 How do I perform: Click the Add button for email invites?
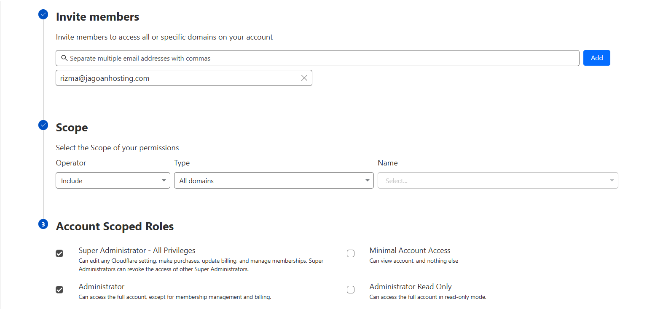pyautogui.click(x=596, y=58)
